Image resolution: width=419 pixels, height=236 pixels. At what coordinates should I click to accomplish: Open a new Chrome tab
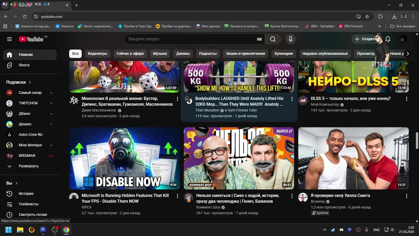point(76,5)
